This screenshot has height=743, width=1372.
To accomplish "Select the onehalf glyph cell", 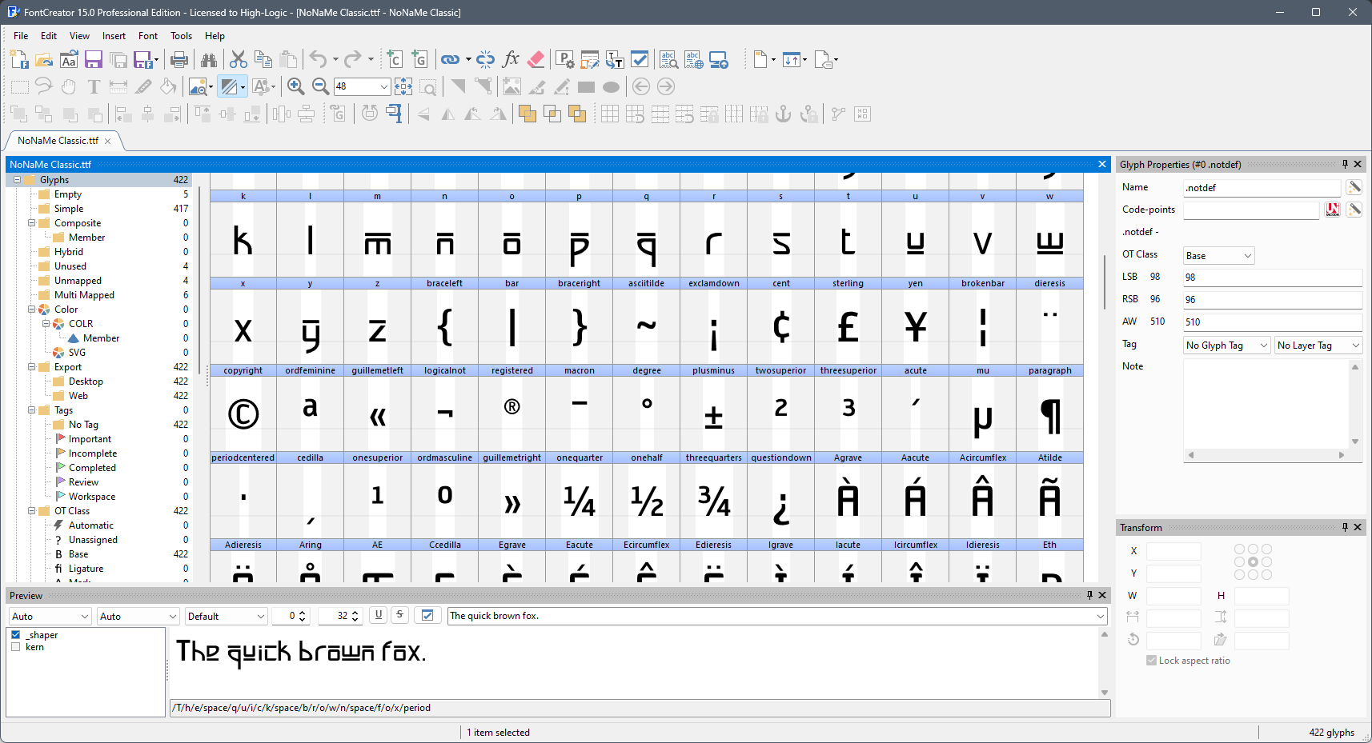I will (x=647, y=495).
